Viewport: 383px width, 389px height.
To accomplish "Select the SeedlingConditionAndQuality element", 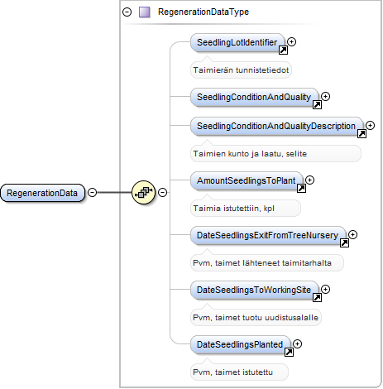I will tap(254, 97).
